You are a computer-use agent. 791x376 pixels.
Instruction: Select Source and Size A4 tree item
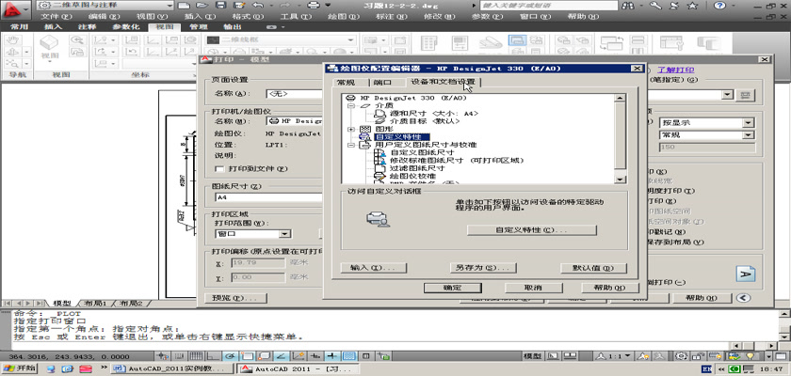pyautogui.click(x=434, y=114)
